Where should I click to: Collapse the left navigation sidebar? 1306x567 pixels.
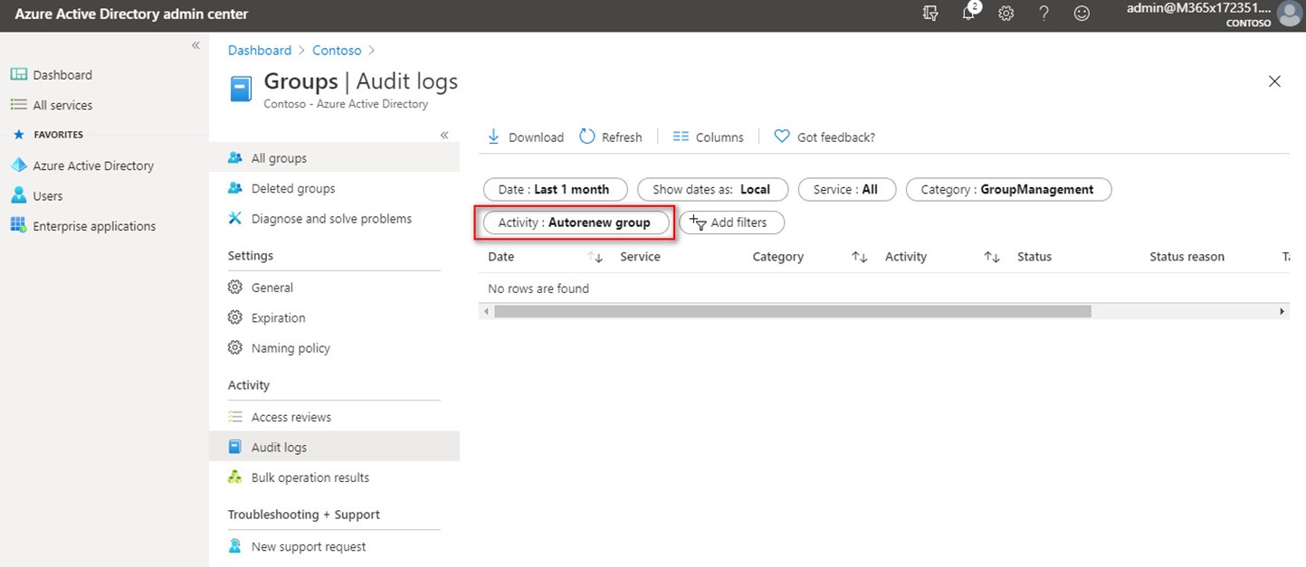pos(195,45)
